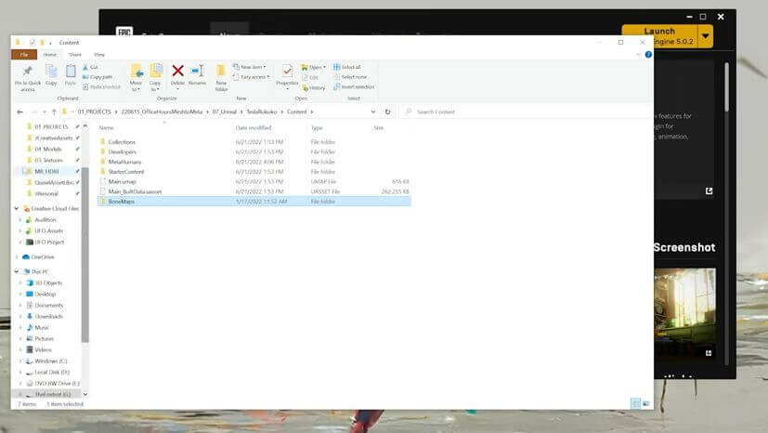Select the Main_BuiltData.uasset file
The height and width of the screenshot is (433, 768).
pyautogui.click(x=135, y=191)
